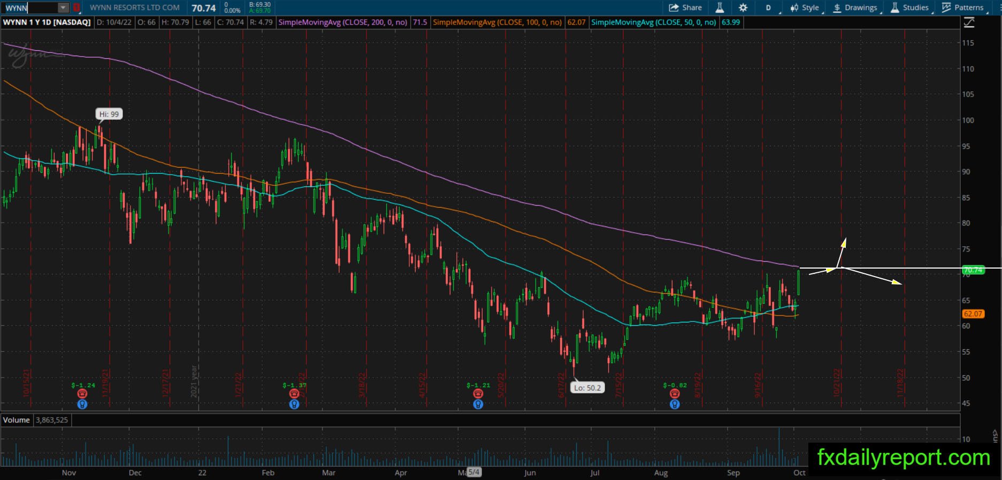Click the $-1.37 earnings value
This screenshot has height=480, width=1002.
pos(294,385)
